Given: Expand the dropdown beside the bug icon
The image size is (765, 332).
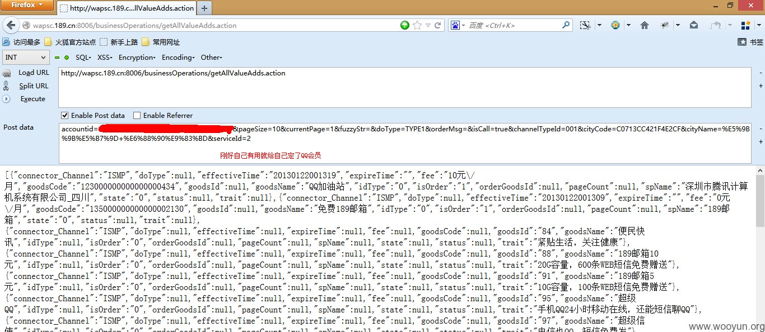Looking at the screenshot, I should (x=678, y=26).
